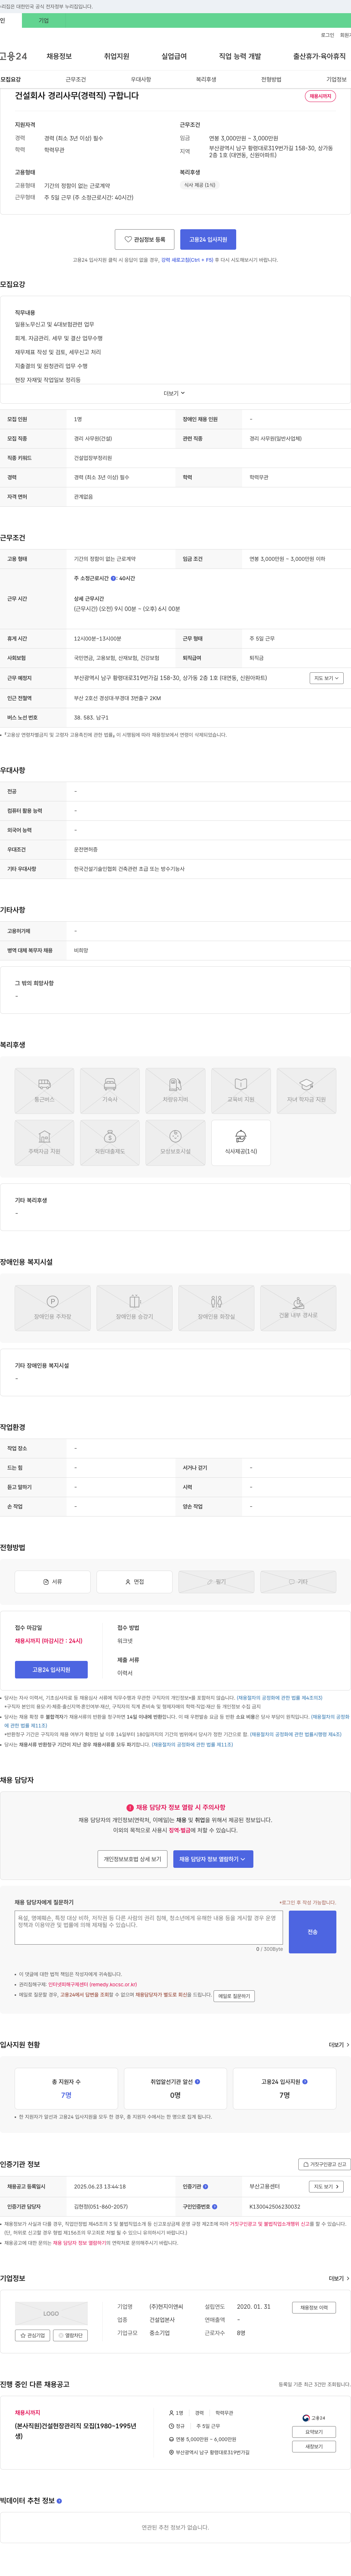The image size is (351, 2576).
Task: Open the 실업급여 menu
Action: (174, 56)
